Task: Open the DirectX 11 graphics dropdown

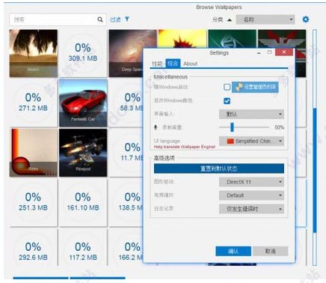Action: 251,182
